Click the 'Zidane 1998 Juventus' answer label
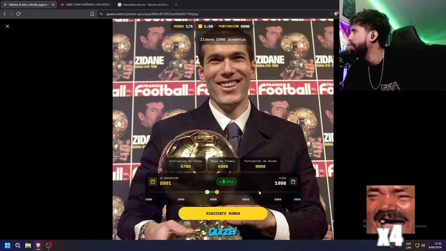Screen dimensions: 446x251 pos(223,39)
